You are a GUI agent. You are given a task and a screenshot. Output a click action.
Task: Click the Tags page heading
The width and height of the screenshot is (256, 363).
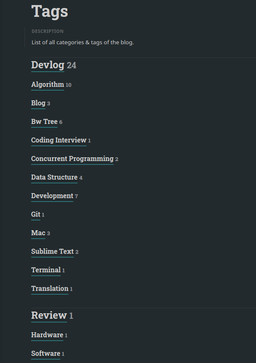50,11
